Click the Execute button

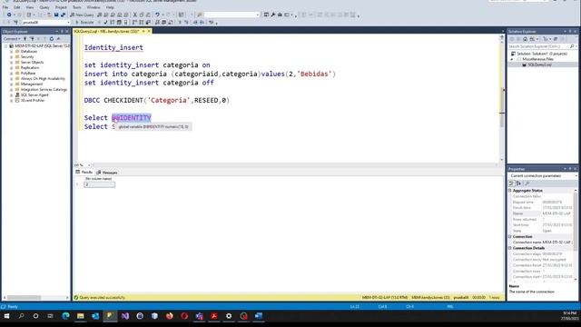[84, 22]
